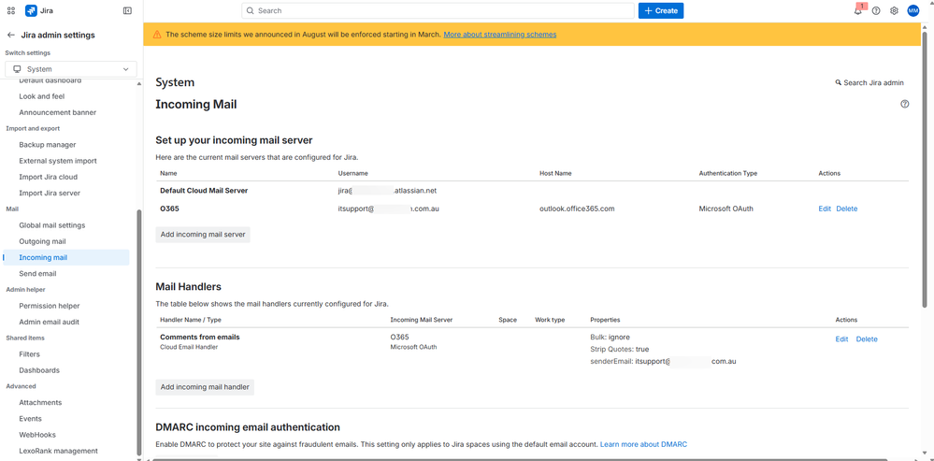Open Learn more about DMARC link
Image resolution: width=934 pixels, height=461 pixels.
click(x=643, y=444)
